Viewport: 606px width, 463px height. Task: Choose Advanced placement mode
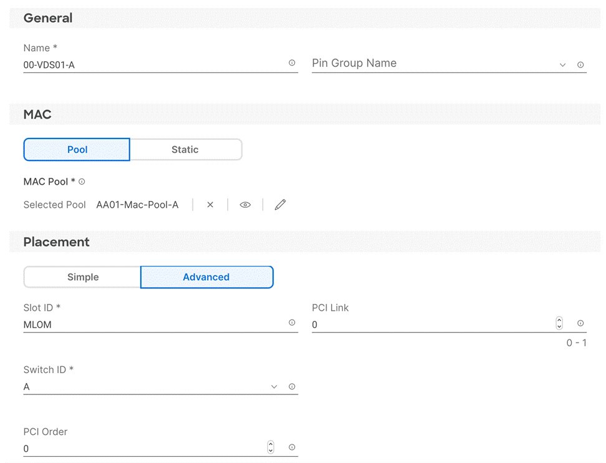point(206,277)
